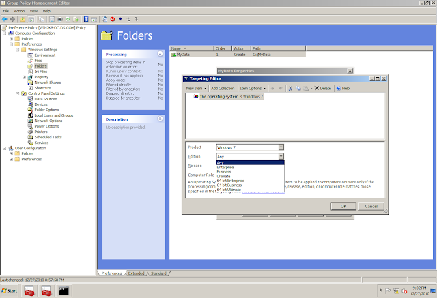Viewport: 437px width, 298px height.
Task: Click the green Refresh toolbar icon
Action: pos(68,19)
